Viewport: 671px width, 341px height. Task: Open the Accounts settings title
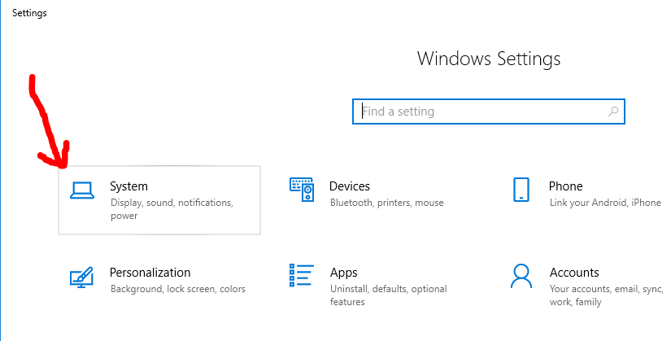click(573, 273)
